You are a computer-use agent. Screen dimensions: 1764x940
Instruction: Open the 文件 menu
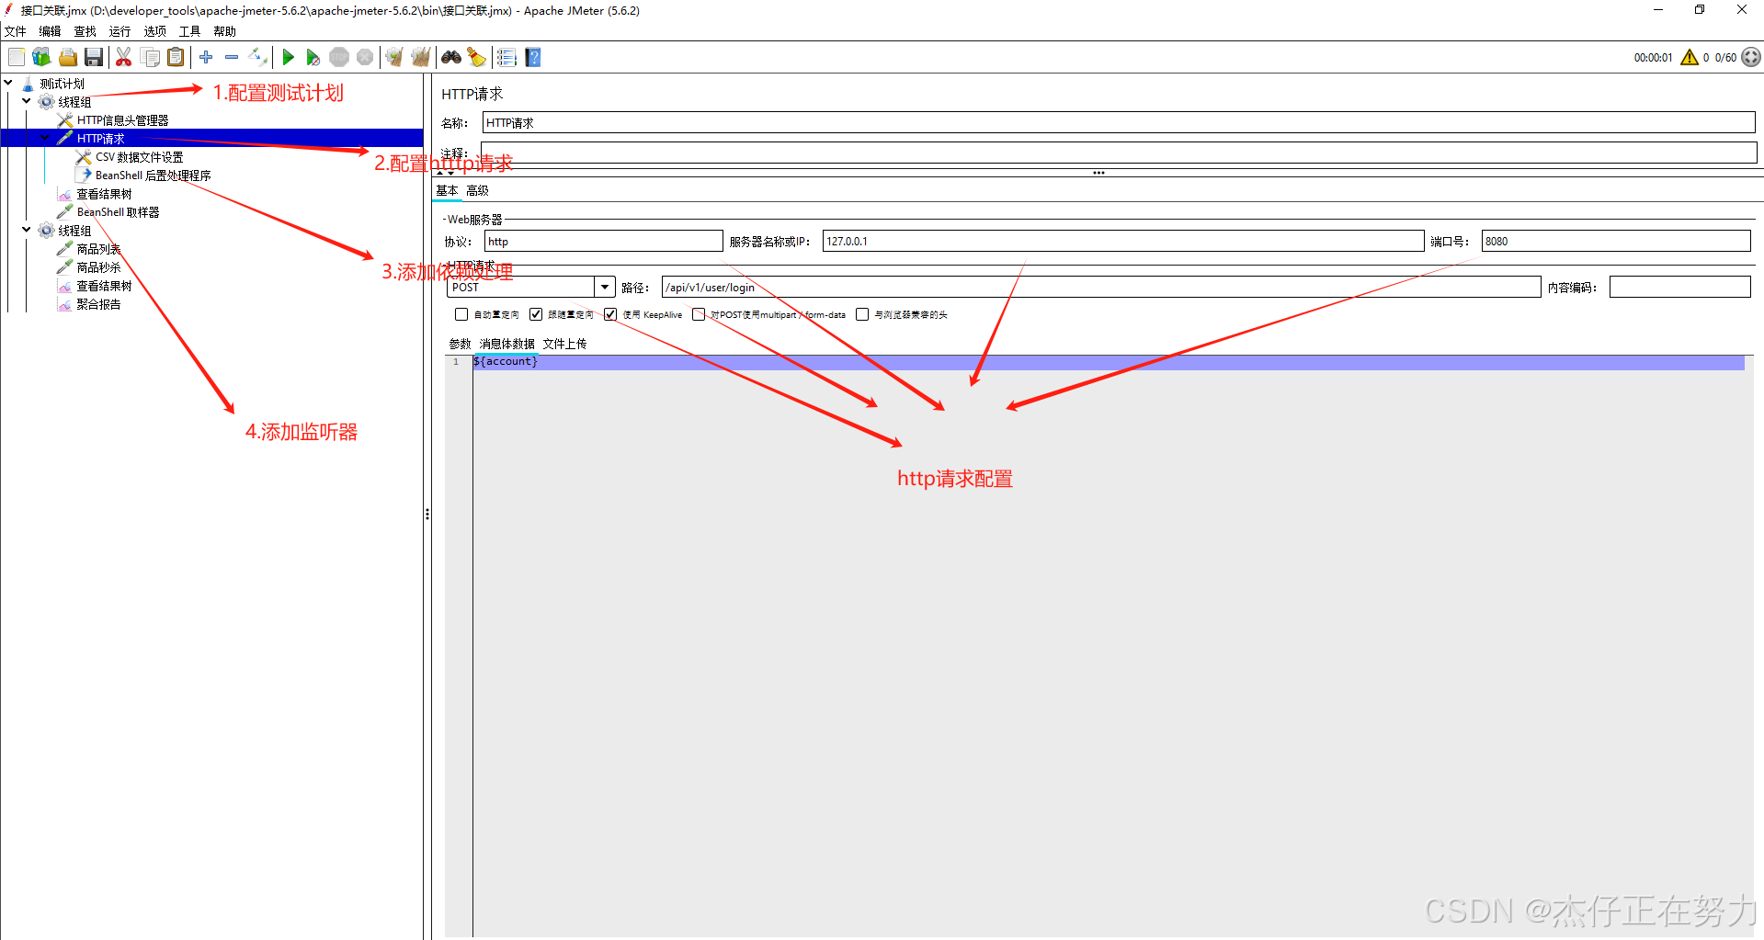coord(15,31)
